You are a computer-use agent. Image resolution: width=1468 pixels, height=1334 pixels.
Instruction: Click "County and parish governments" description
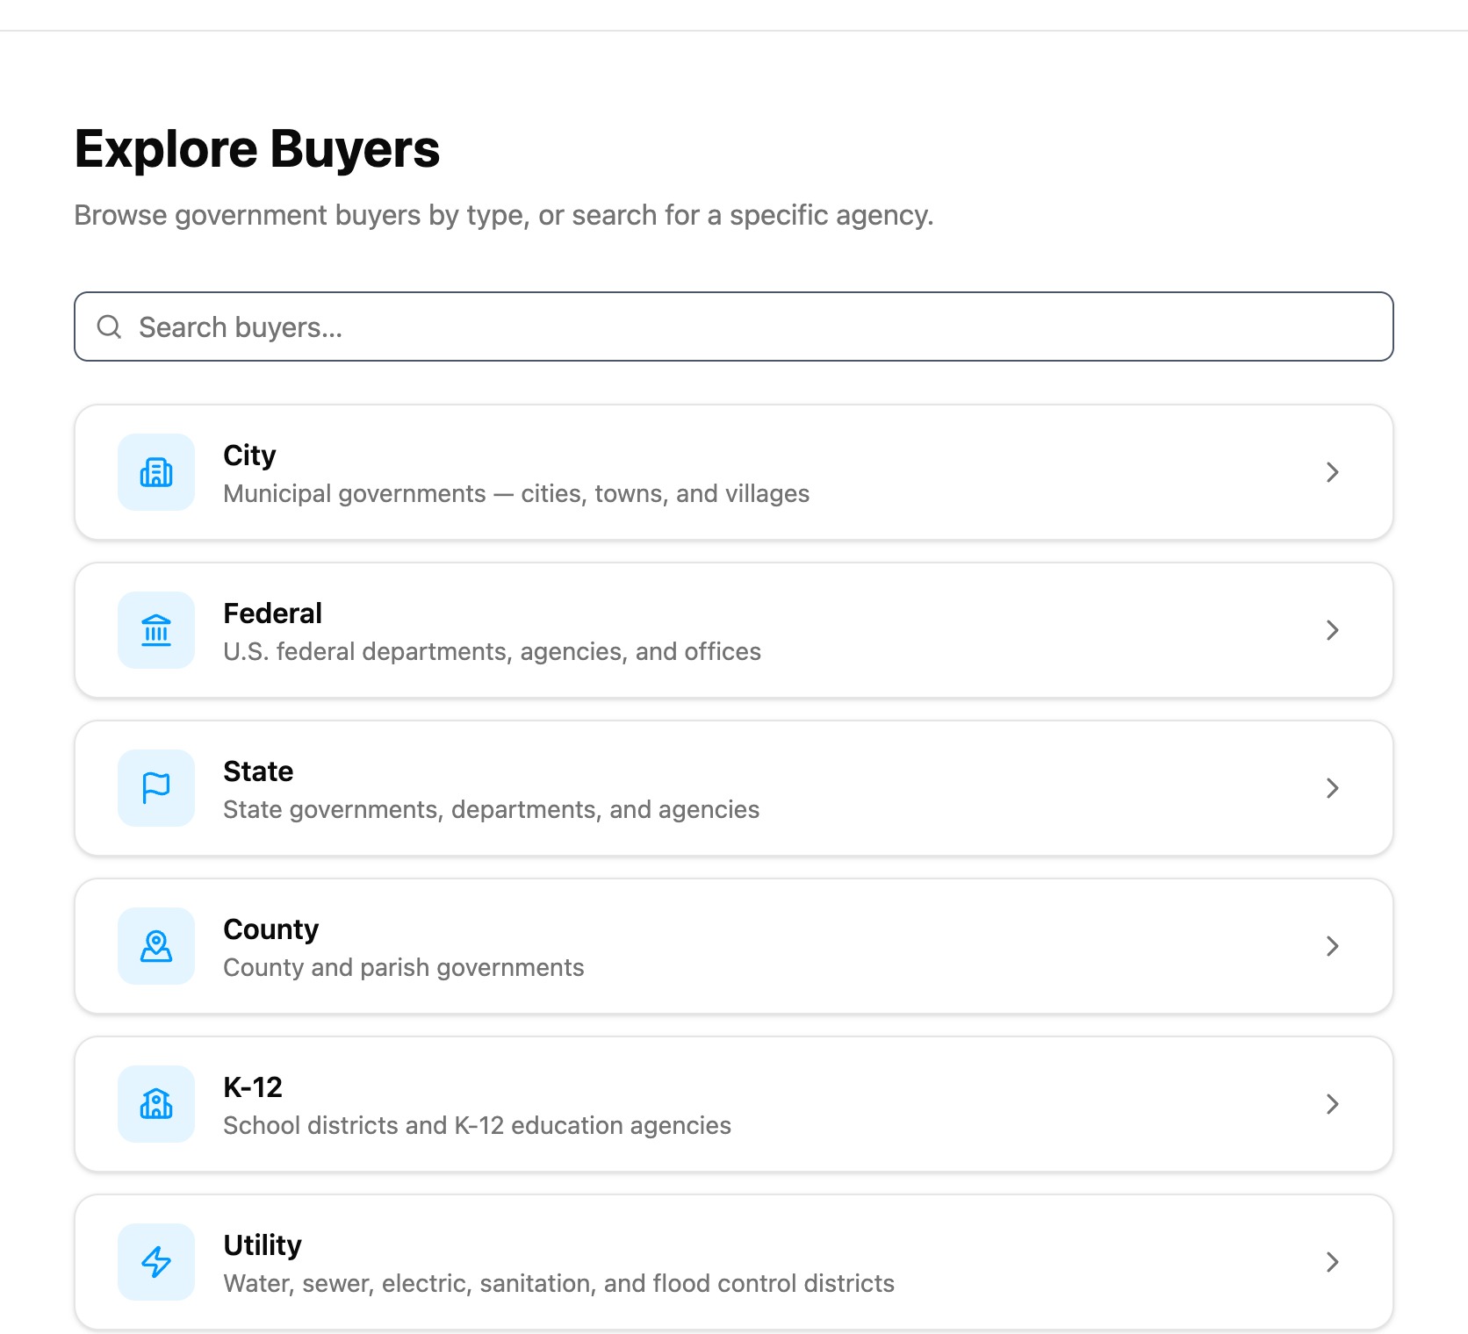coord(403,968)
